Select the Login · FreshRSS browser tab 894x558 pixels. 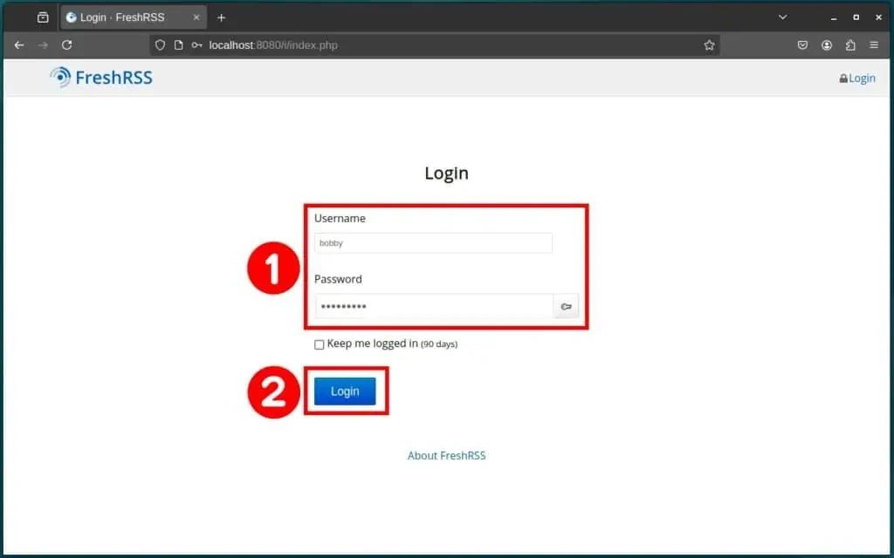(x=122, y=17)
